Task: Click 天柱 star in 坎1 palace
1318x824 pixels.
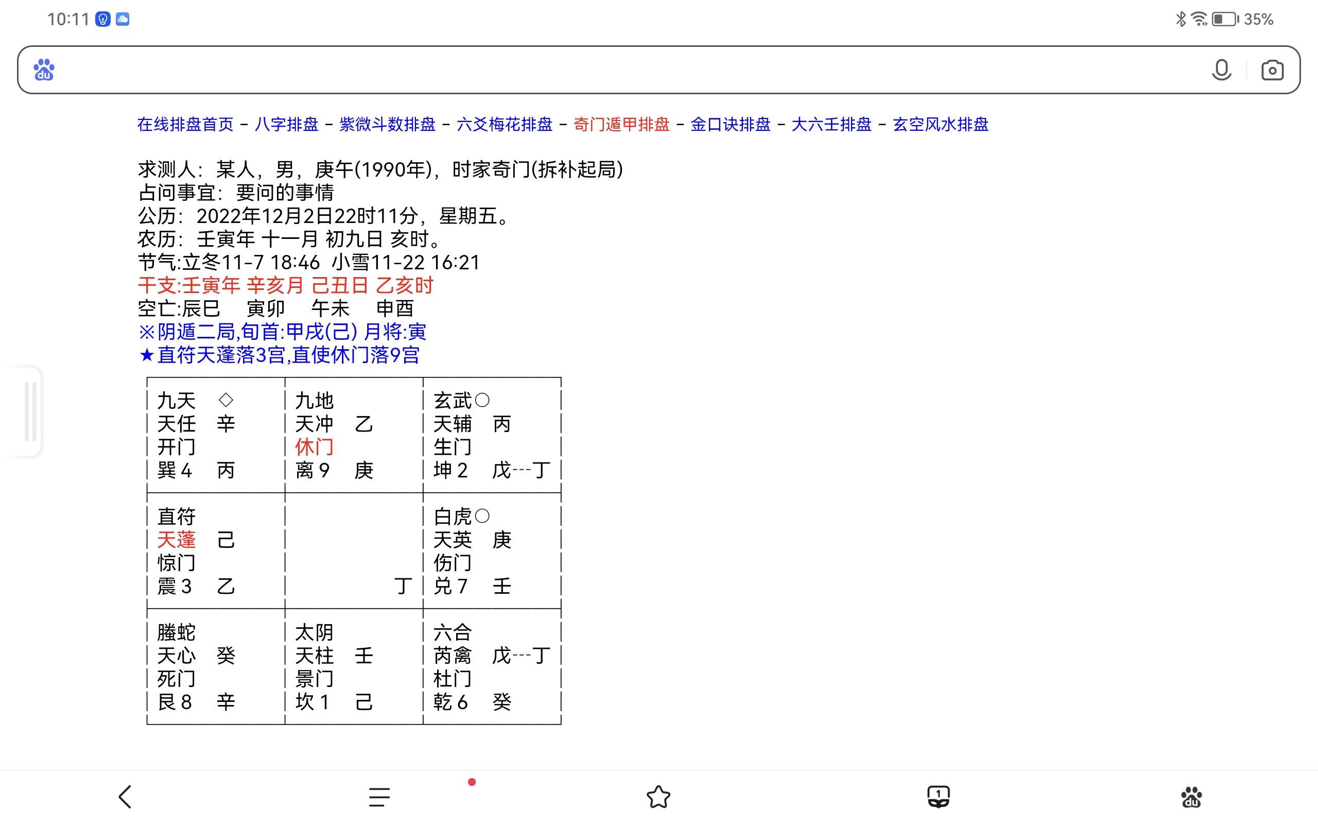Action: click(314, 656)
